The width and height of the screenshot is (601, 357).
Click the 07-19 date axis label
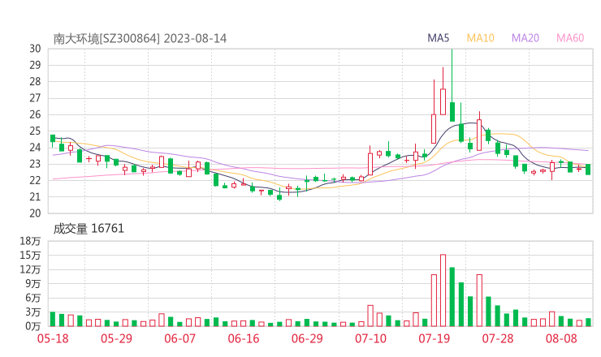434,338
